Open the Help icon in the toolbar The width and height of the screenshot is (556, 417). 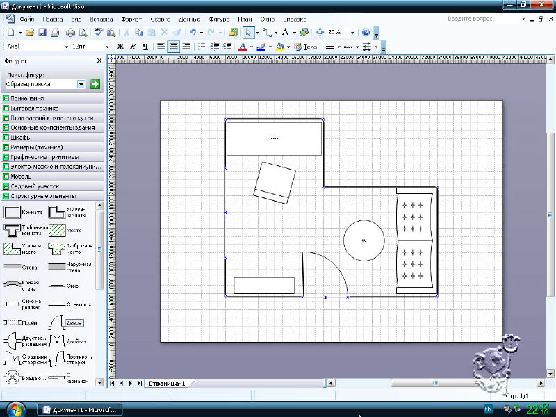point(366,33)
